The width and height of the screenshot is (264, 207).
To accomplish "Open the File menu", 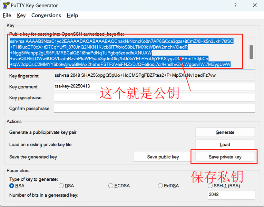I will (7, 15).
